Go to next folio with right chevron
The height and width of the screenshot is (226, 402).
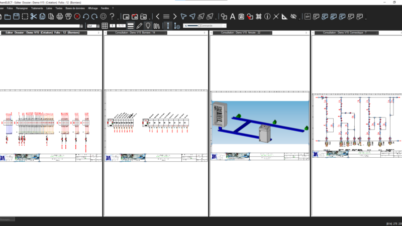174,17
